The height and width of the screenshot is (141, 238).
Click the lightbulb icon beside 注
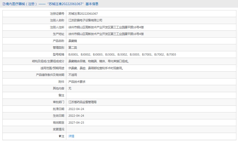coord(60,136)
